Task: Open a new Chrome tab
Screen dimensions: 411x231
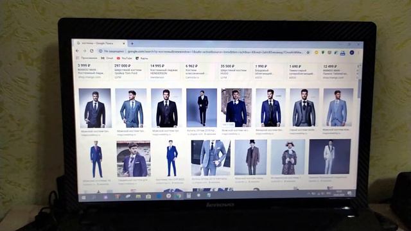Action: 132,44
